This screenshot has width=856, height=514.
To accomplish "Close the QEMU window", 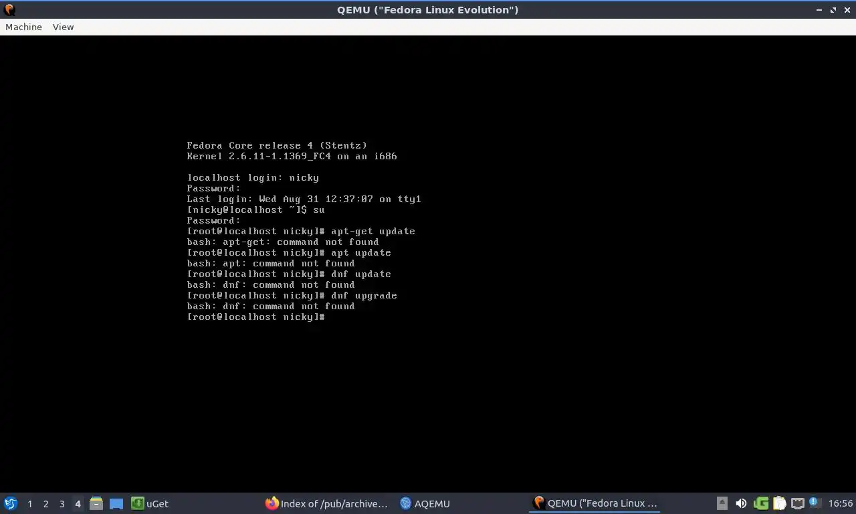I will point(847,10).
